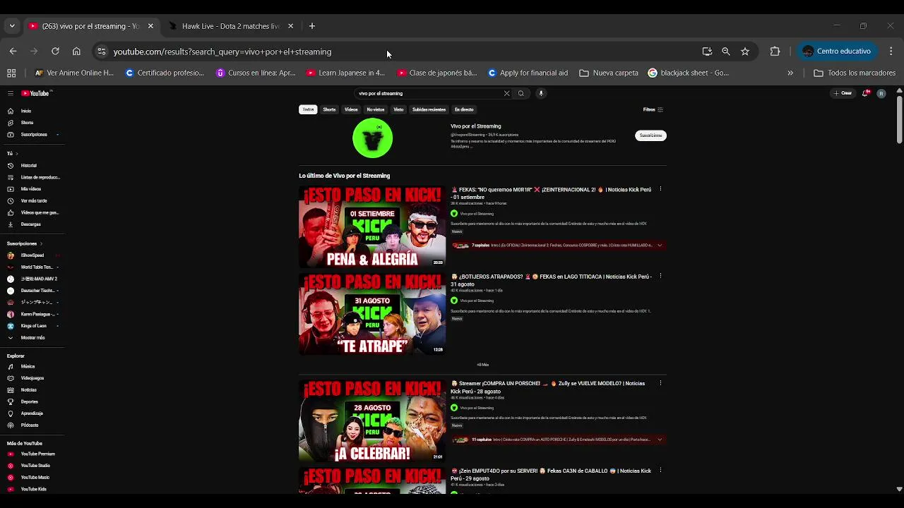Open YouTube Music link
Image resolution: width=904 pixels, height=508 pixels.
35,478
